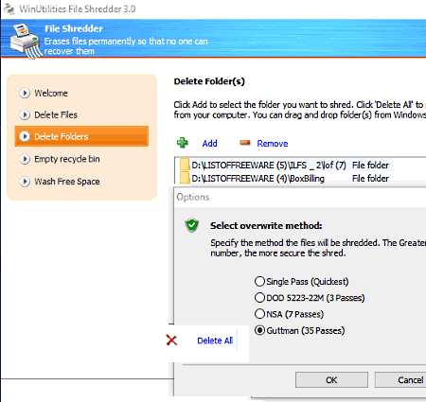The height and width of the screenshot is (402, 426).
Task: Click the arrow icon beside Welcome
Action: (25, 94)
